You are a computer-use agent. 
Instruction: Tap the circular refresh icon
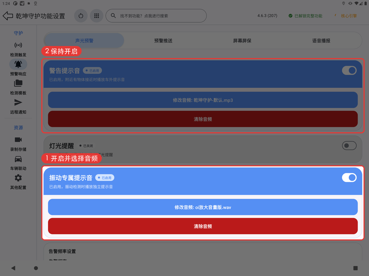click(x=81, y=16)
